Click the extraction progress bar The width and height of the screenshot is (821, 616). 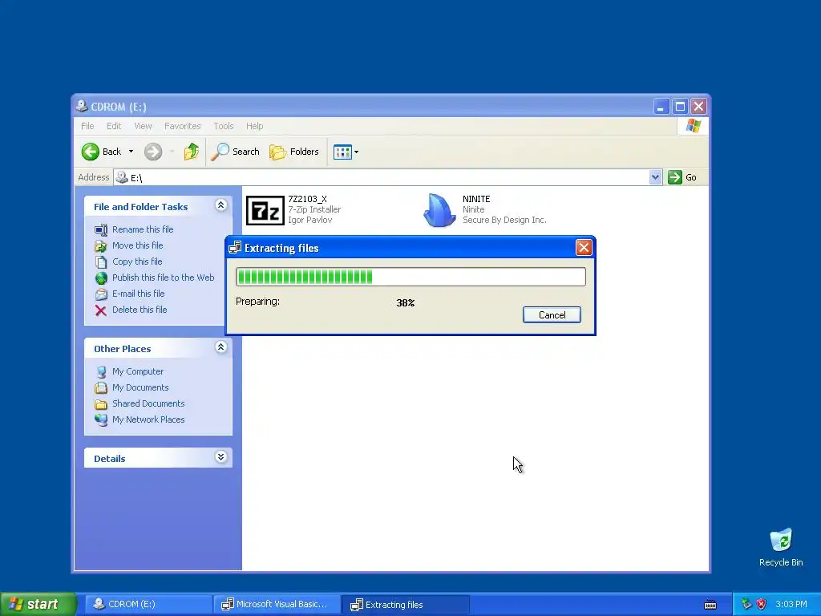[410, 277]
